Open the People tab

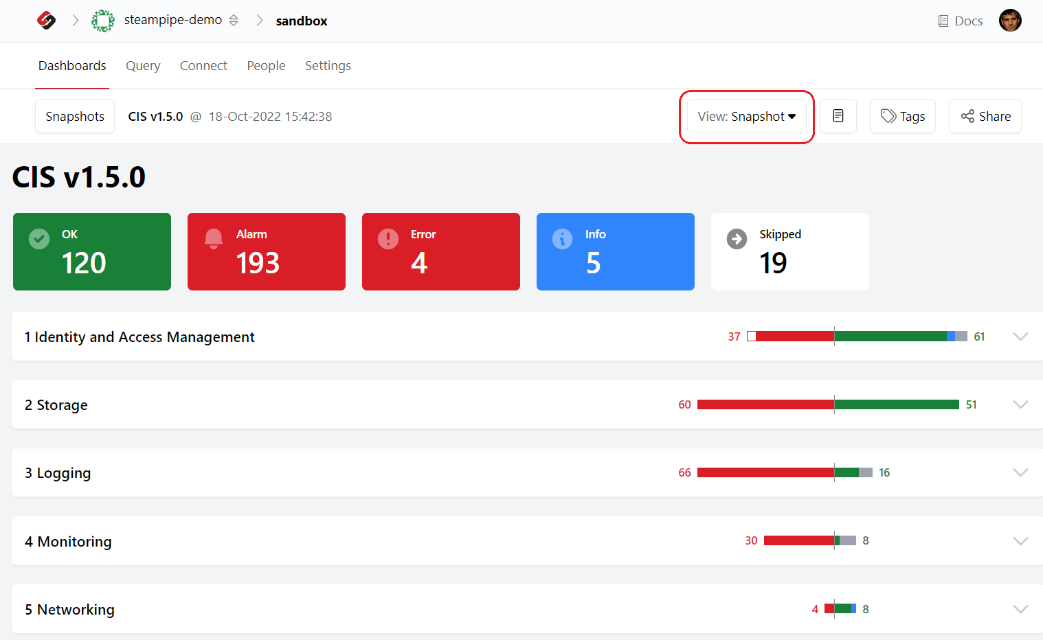(x=266, y=65)
